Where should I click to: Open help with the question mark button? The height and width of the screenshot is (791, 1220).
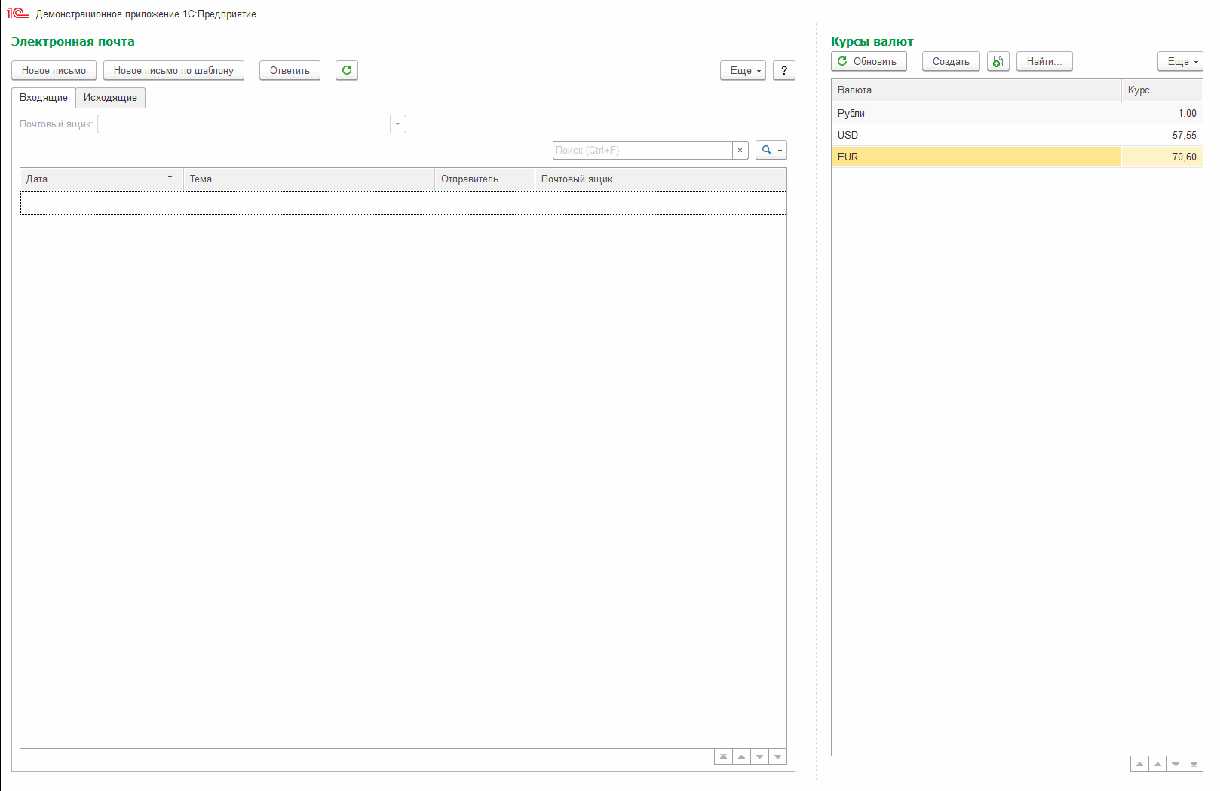[x=784, y=70]
